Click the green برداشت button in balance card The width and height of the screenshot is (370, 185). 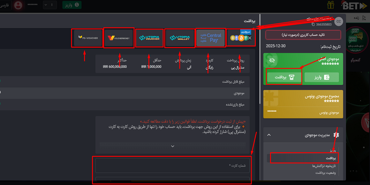click(284, 77)
